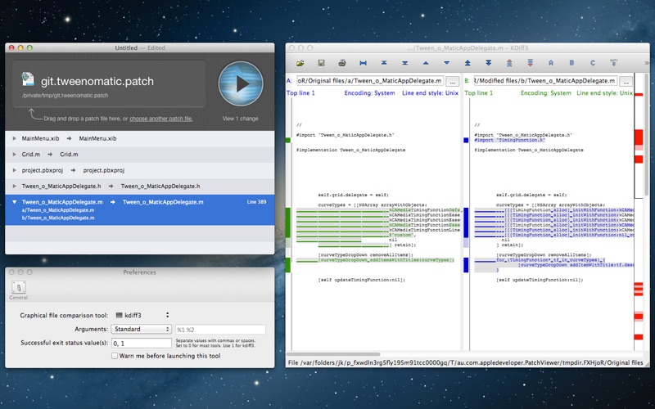Select the a/Tween_o_MaticAppDelegate.m sub-item

(x=58, y=210)
